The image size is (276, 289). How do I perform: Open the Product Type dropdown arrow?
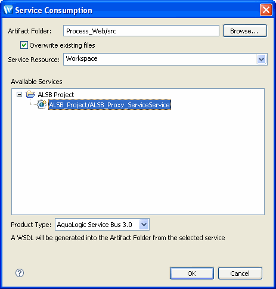click(144, 225)
